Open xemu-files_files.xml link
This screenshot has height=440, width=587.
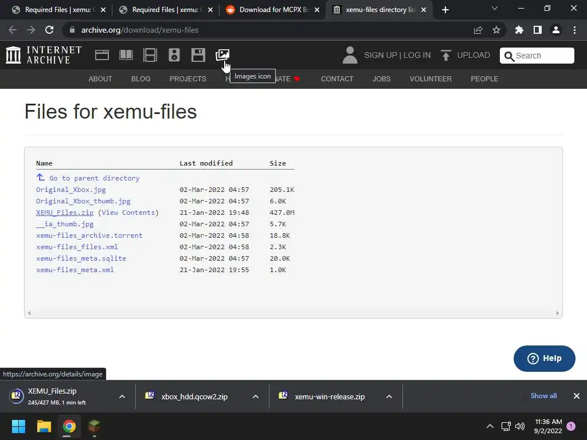click(x=77, y=247)
